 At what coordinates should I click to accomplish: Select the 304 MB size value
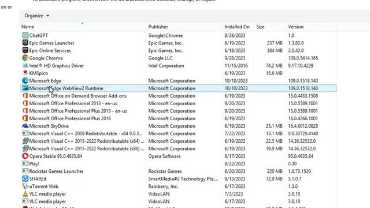275,50
